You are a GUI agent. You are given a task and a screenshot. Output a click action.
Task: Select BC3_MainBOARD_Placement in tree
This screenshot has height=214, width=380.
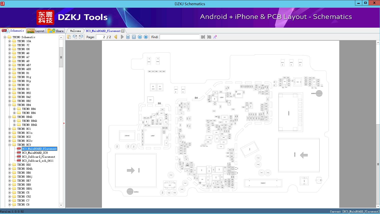pyautogui.click(x=39, y=149)
